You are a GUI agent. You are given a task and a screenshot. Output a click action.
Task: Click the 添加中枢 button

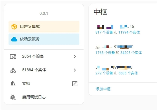point(103,89)
